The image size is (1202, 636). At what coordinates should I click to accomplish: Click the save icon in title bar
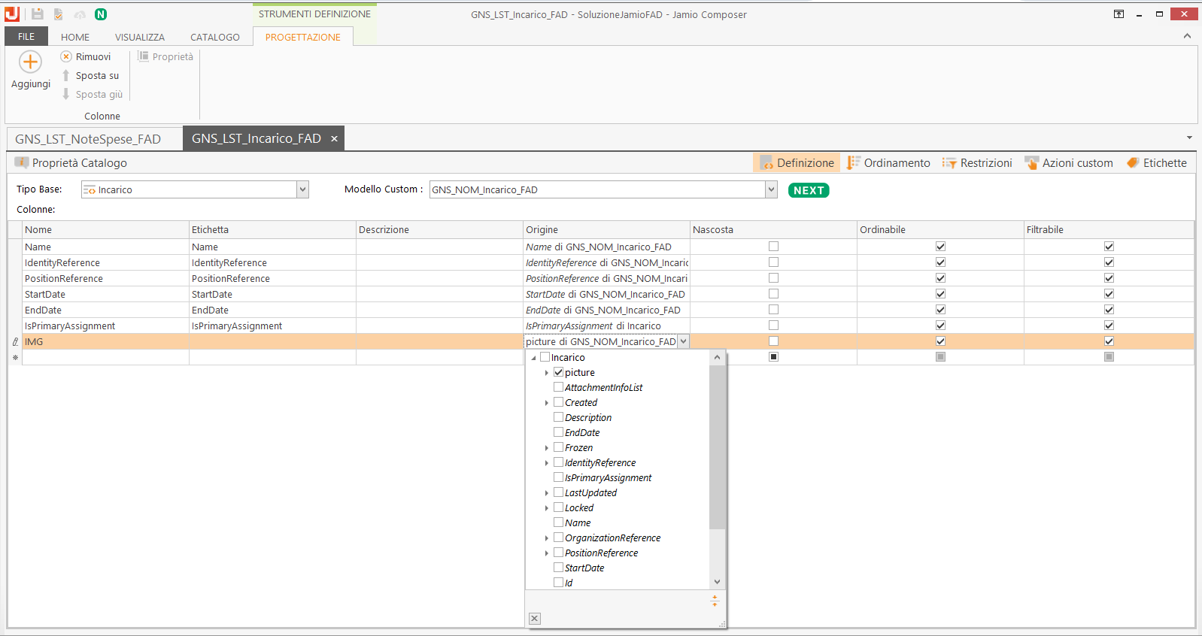click(37, 14)
